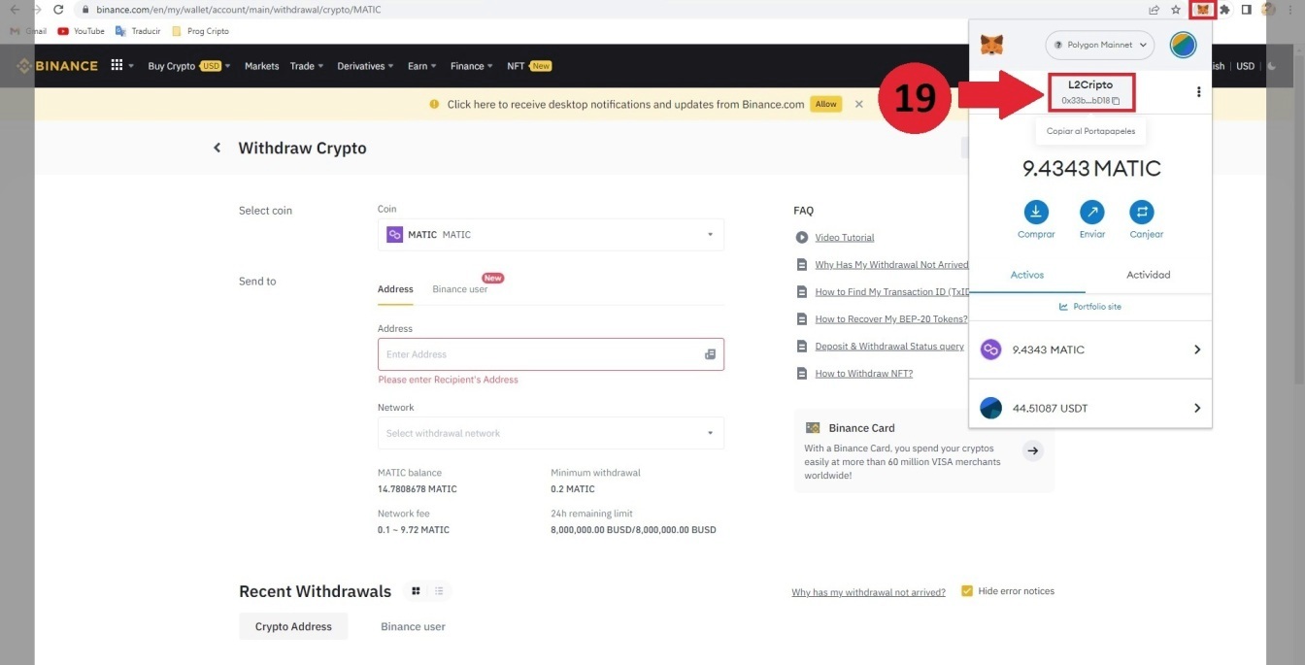Screen dimensions: 1305x665
Task: Click the Comprar download icon button
Action: [x=1036, y=212]
